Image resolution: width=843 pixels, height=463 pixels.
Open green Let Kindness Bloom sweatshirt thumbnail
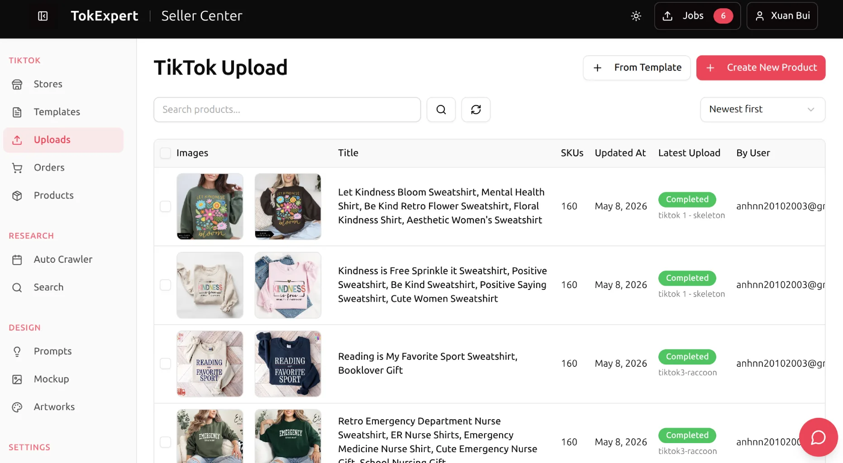point(210,207)
